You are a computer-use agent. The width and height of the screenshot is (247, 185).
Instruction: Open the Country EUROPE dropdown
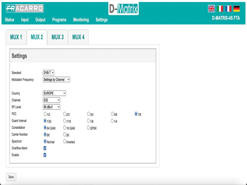coord(54,93)
